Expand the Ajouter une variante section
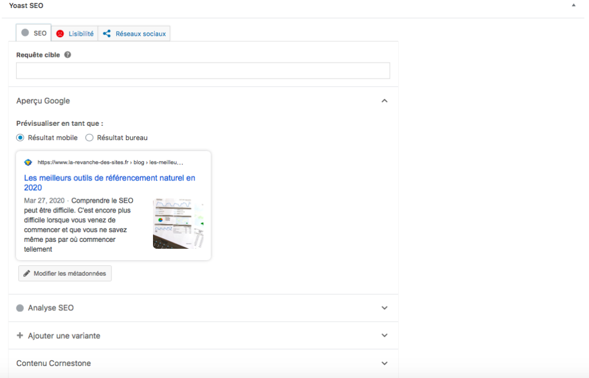 point(385,335)
